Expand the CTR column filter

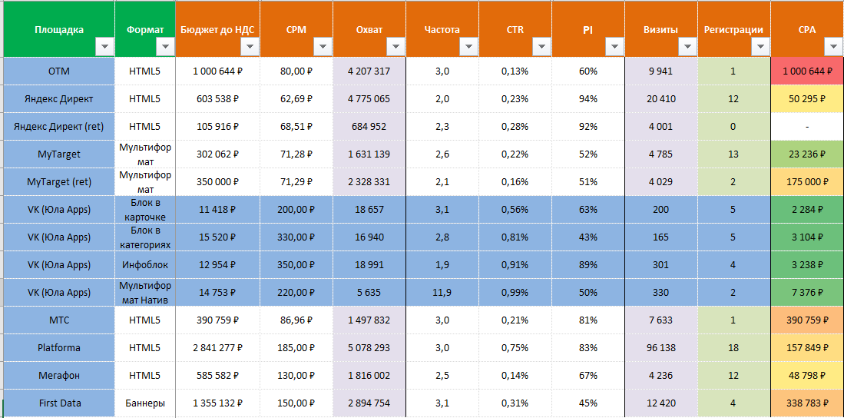click(x=540, y=47)
